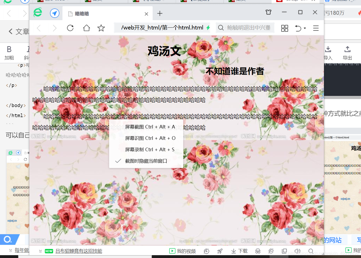Expand the background window news chevron
The height and width of the screenshot is (258, 361).
click(11, 250)
